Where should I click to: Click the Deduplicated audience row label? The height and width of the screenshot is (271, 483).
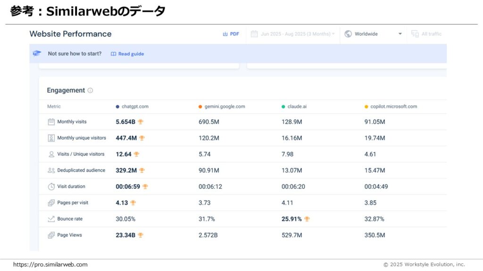click(x=81, y=170)
